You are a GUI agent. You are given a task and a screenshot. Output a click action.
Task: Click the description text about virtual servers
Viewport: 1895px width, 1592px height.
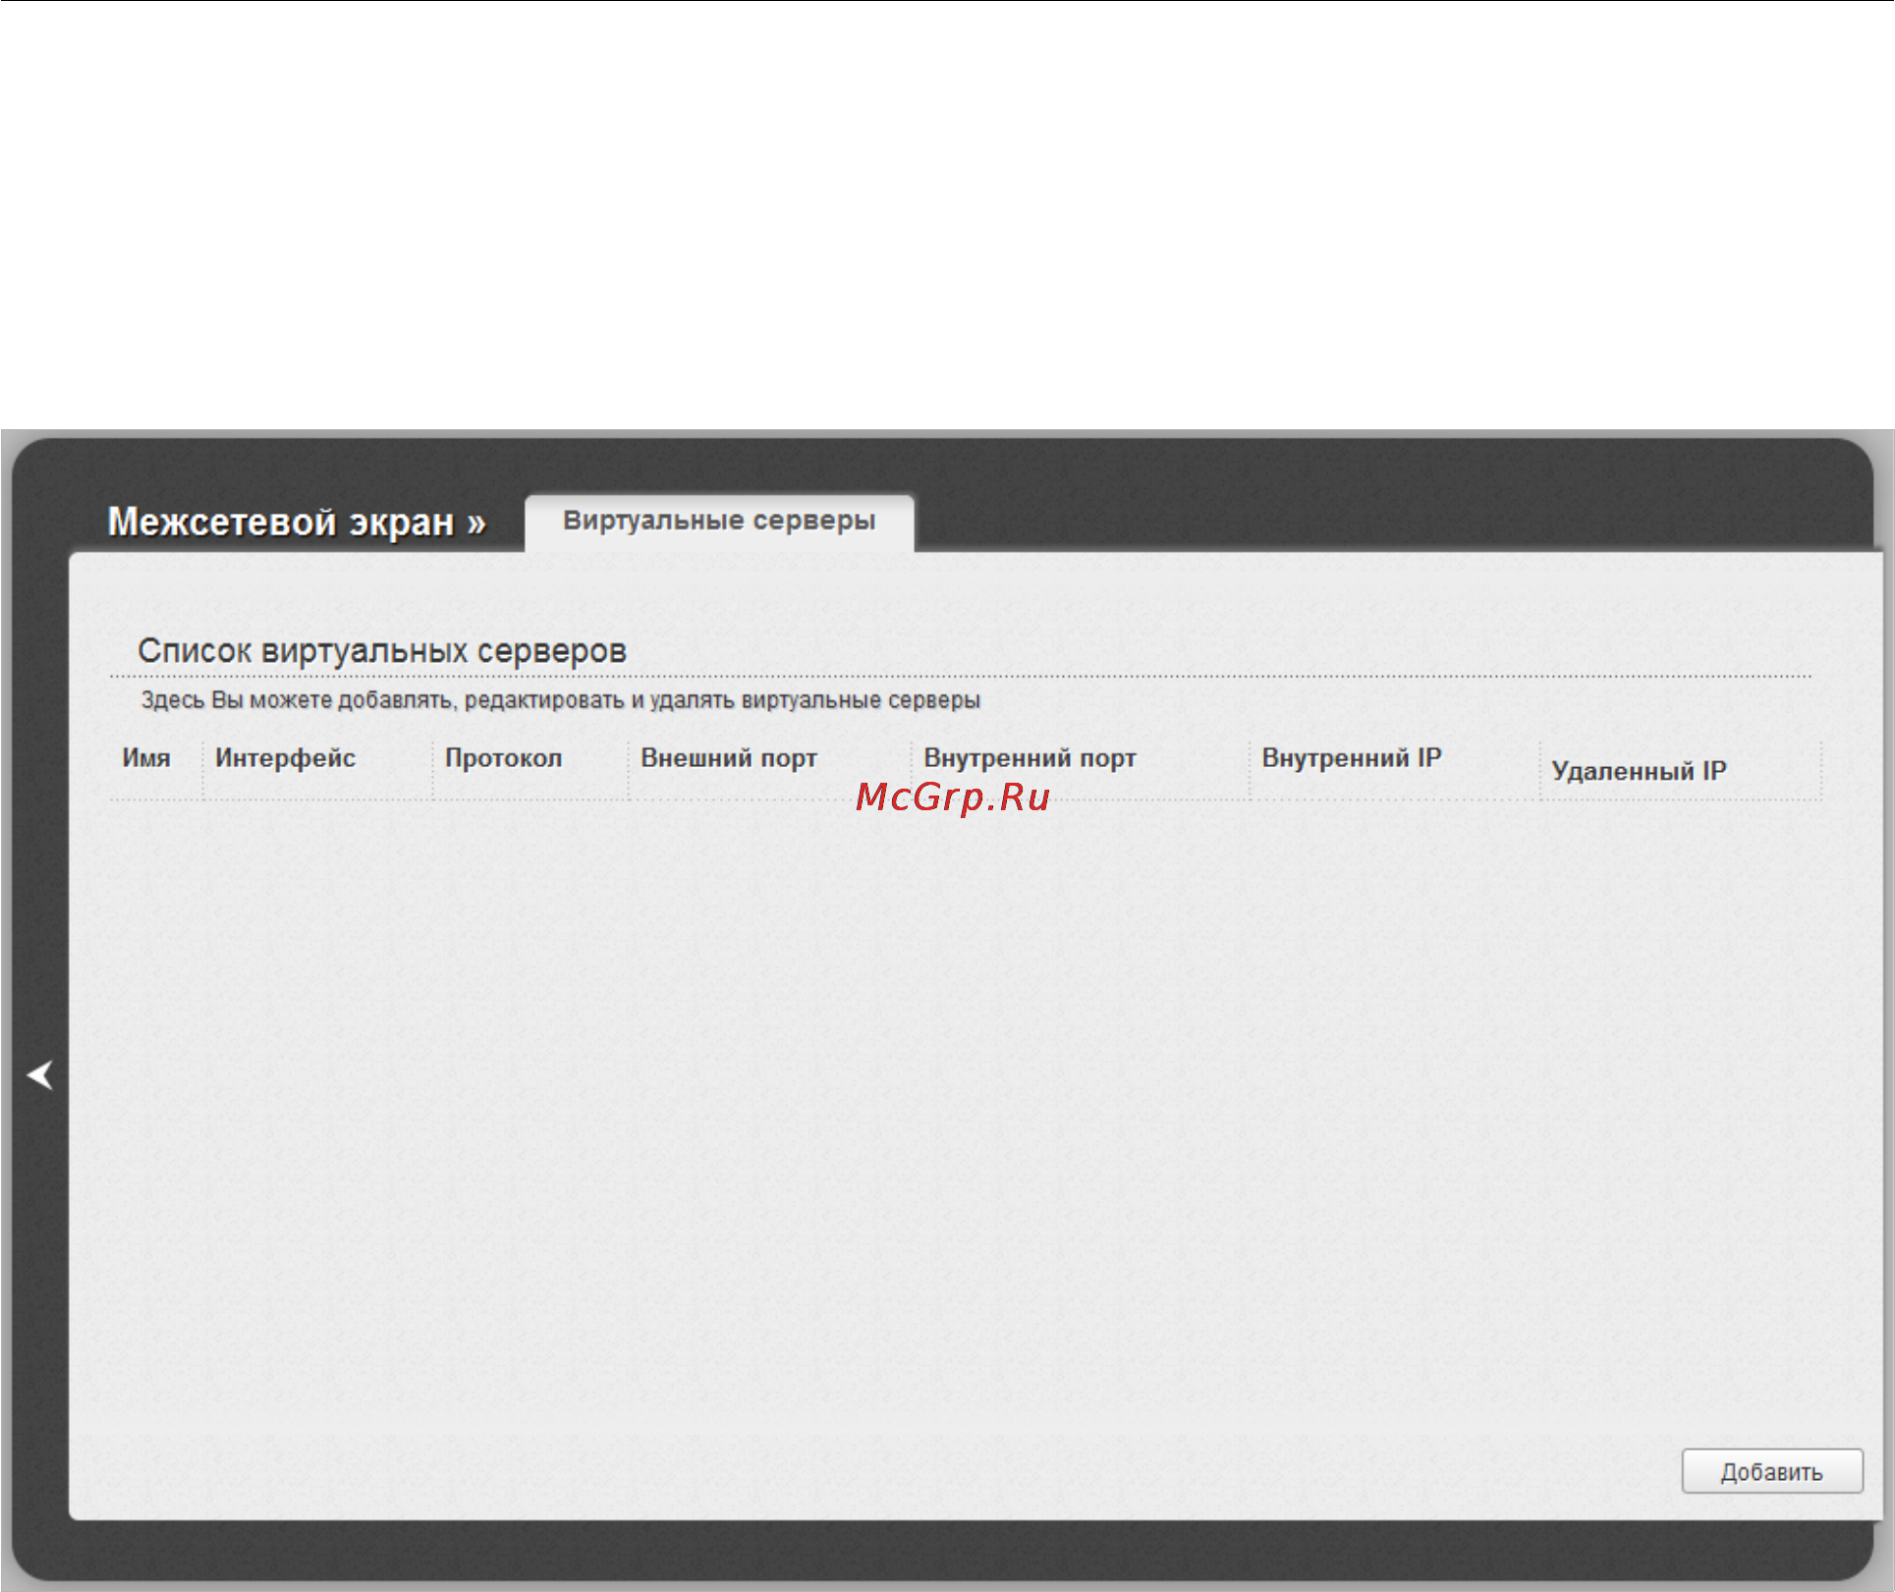pyautogui.click(x=561, y=700)
